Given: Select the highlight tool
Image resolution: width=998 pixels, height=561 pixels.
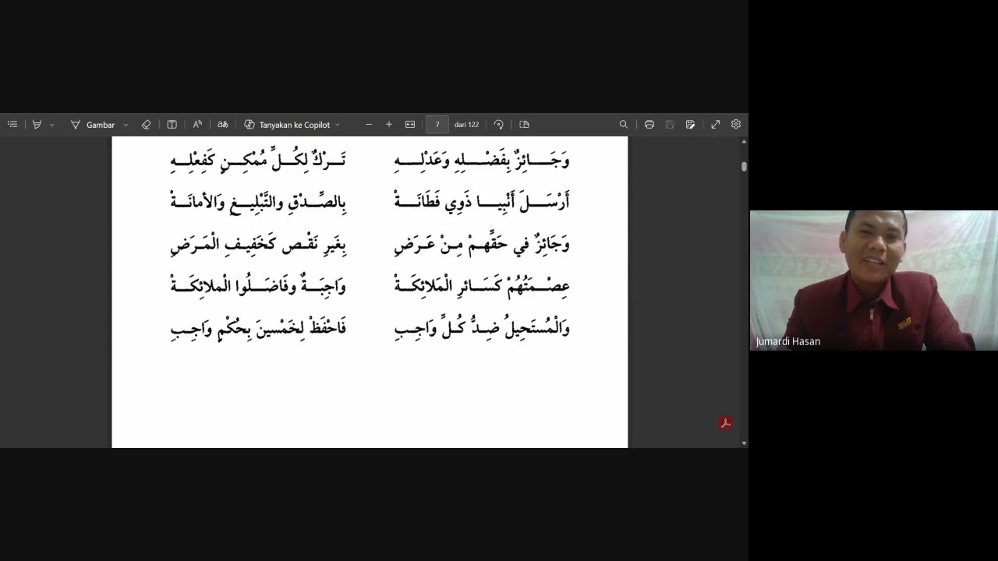Looking at the screenshot, I should [37, 125].
